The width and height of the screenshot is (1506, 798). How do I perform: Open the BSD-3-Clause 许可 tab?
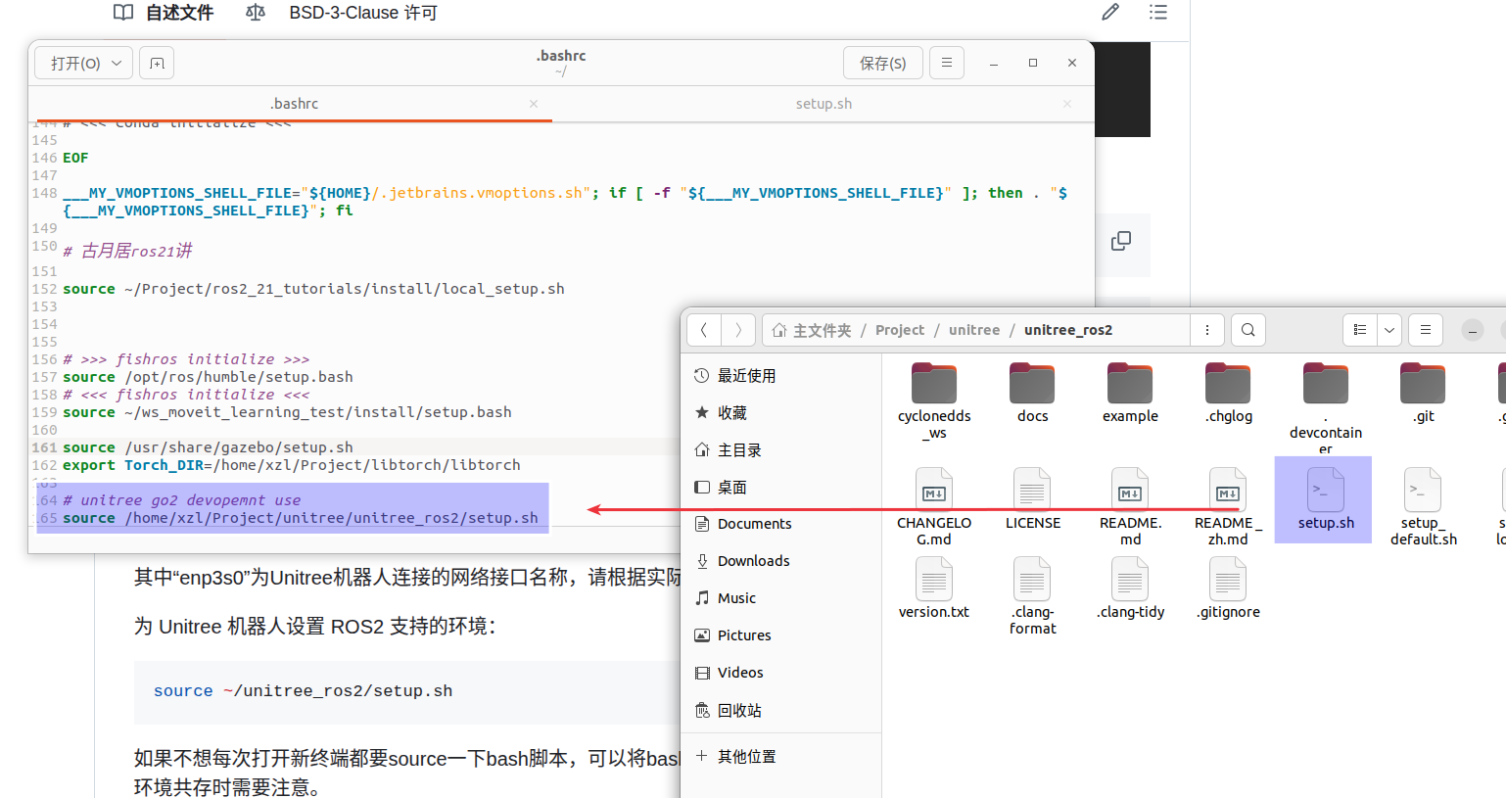coord(342,13)
